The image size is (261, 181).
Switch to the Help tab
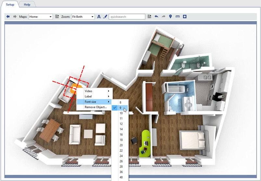(27, 5)
